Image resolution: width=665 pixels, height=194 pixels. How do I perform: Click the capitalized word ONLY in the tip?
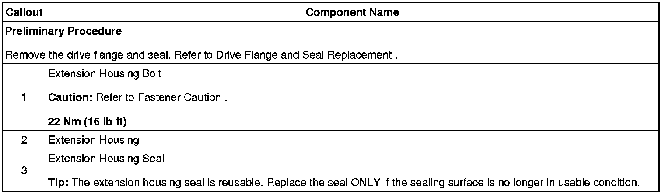click(x=364, y=182)
